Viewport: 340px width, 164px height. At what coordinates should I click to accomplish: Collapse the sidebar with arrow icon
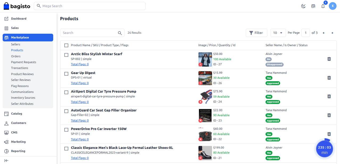(6, 160)
